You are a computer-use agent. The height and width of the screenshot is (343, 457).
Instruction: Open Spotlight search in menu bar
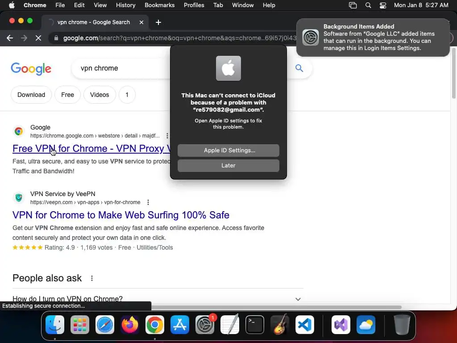point(368,5)
